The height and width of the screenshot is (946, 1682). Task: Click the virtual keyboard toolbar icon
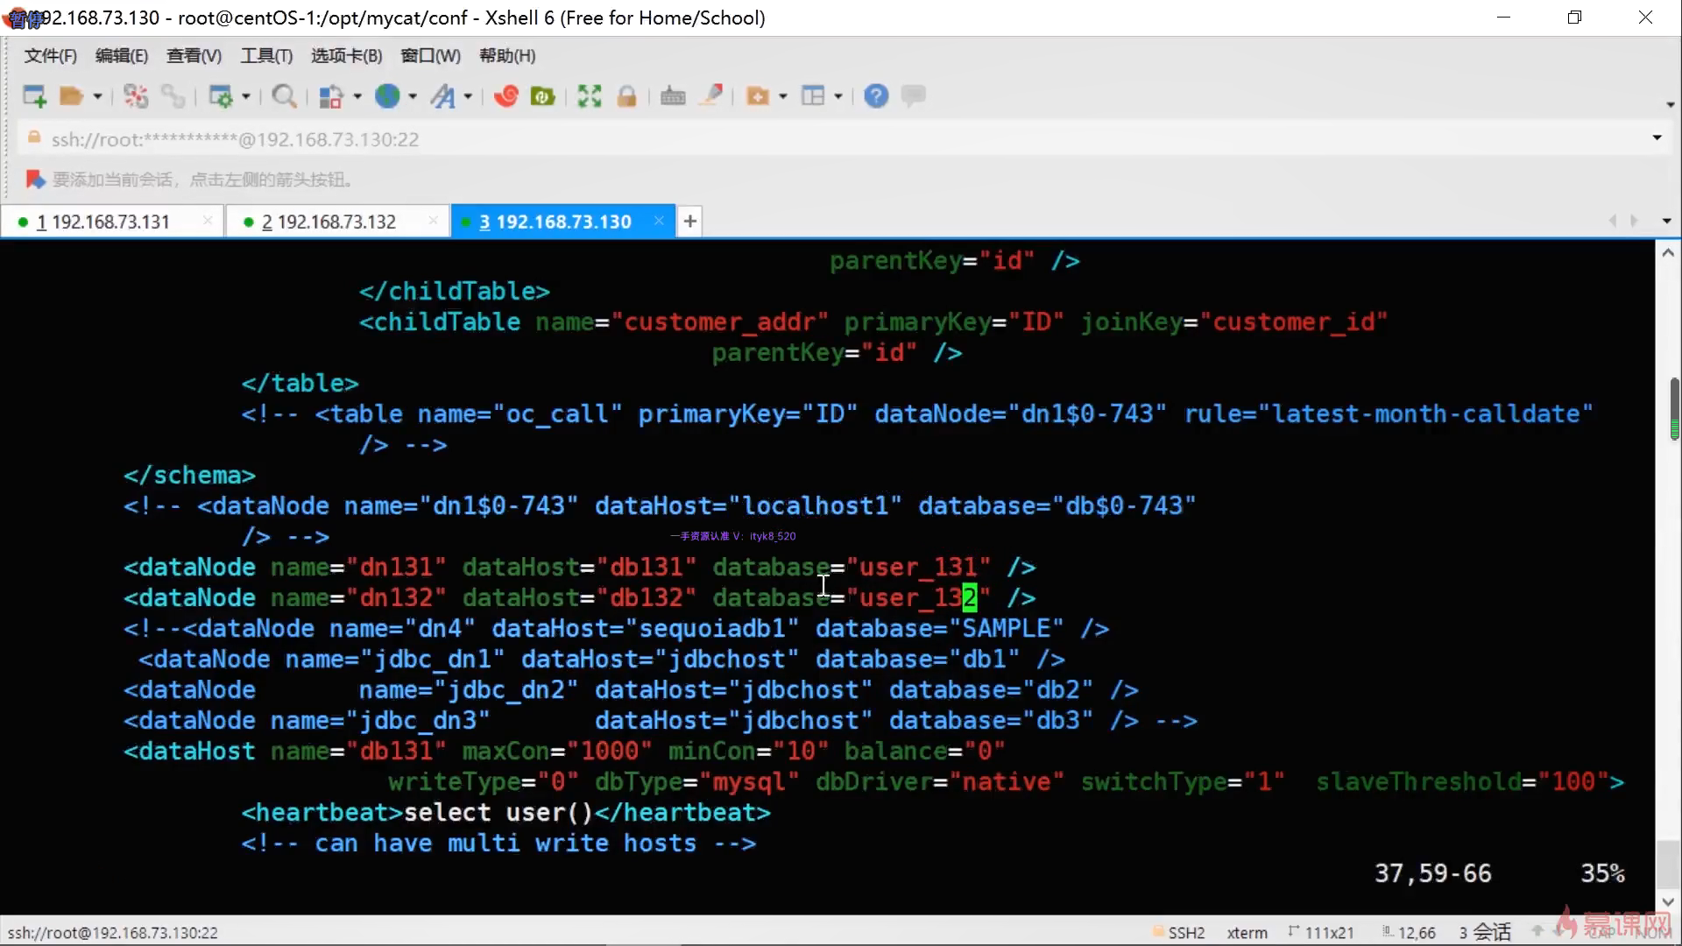click(673, 96)
